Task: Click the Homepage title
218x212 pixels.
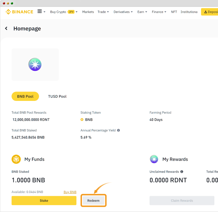Action: point(27,29)
